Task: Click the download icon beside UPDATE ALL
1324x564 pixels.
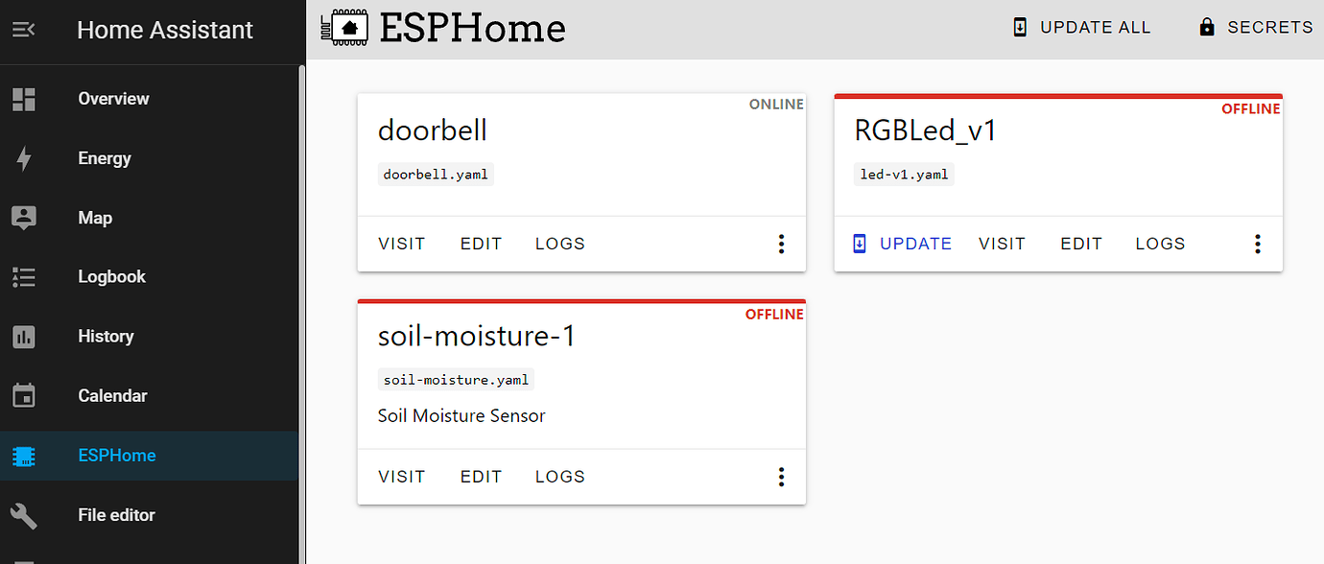Action: click(1022, 27)
